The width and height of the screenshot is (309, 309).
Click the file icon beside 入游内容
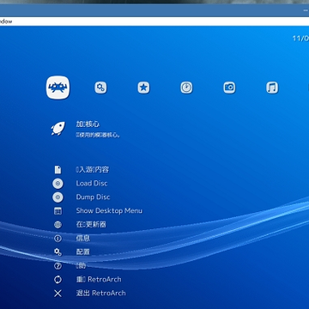point(58,170)
